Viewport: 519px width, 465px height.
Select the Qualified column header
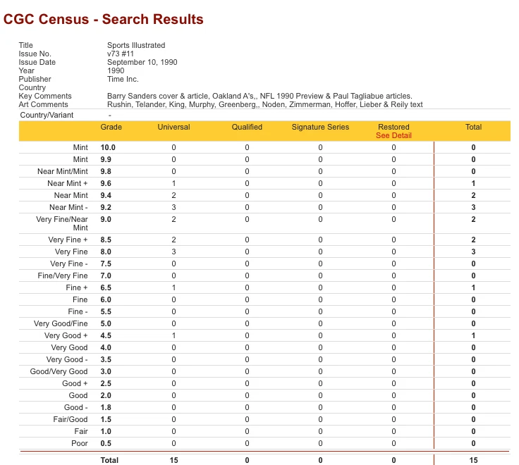tap(247, 127)
